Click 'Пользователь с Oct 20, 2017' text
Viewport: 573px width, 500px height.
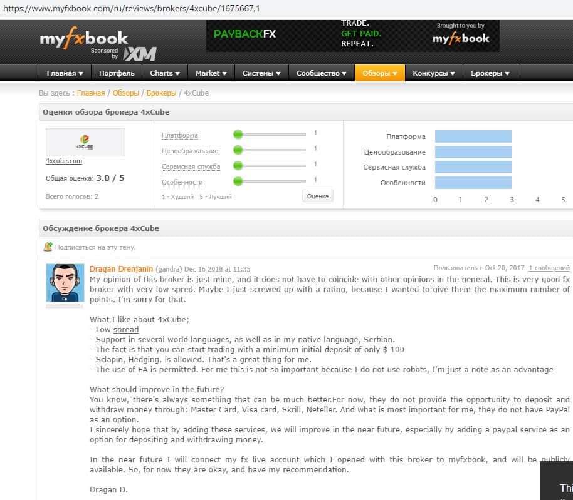tap(479, 268)
